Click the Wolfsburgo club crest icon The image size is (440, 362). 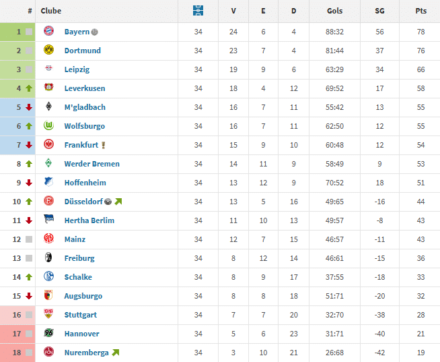(48, 126)
